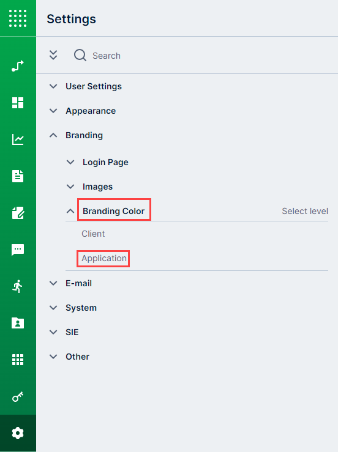Viewport: 338px width, 452px height.
Task: Select the Client level item
Action: click(93, 234)
